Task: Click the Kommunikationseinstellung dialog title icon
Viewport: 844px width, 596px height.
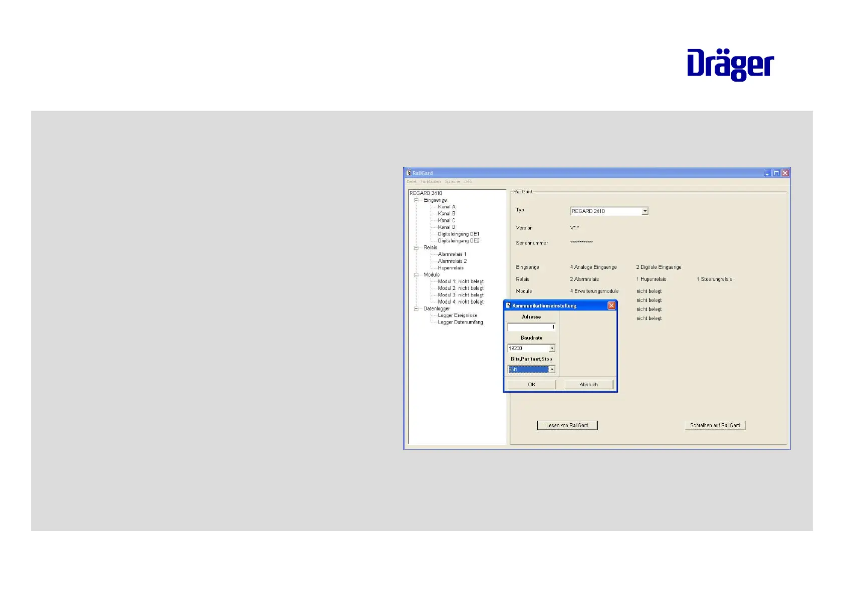Action: pos(508,306)
